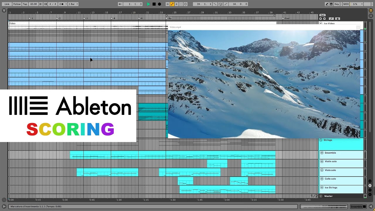Click the Set locator button

click(x=322, y=15)
